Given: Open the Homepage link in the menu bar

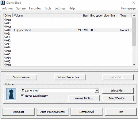Looking at the screenshot, I should [128, 8].
